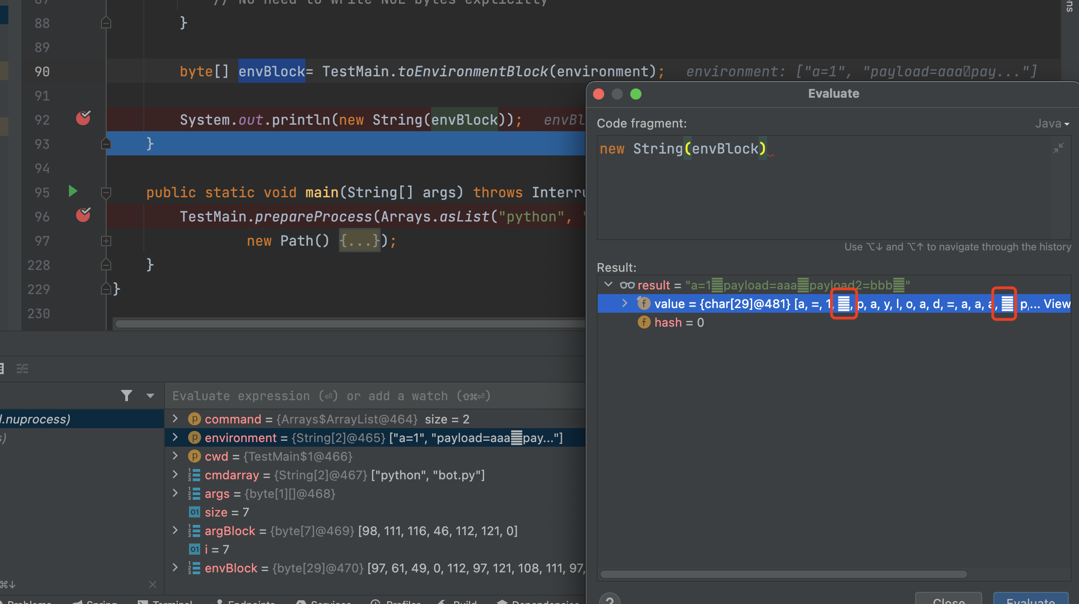1079x604 pixels.
Task: Expand folded code region on line 97
Action: pyautogui.click(x=106, y=241)
